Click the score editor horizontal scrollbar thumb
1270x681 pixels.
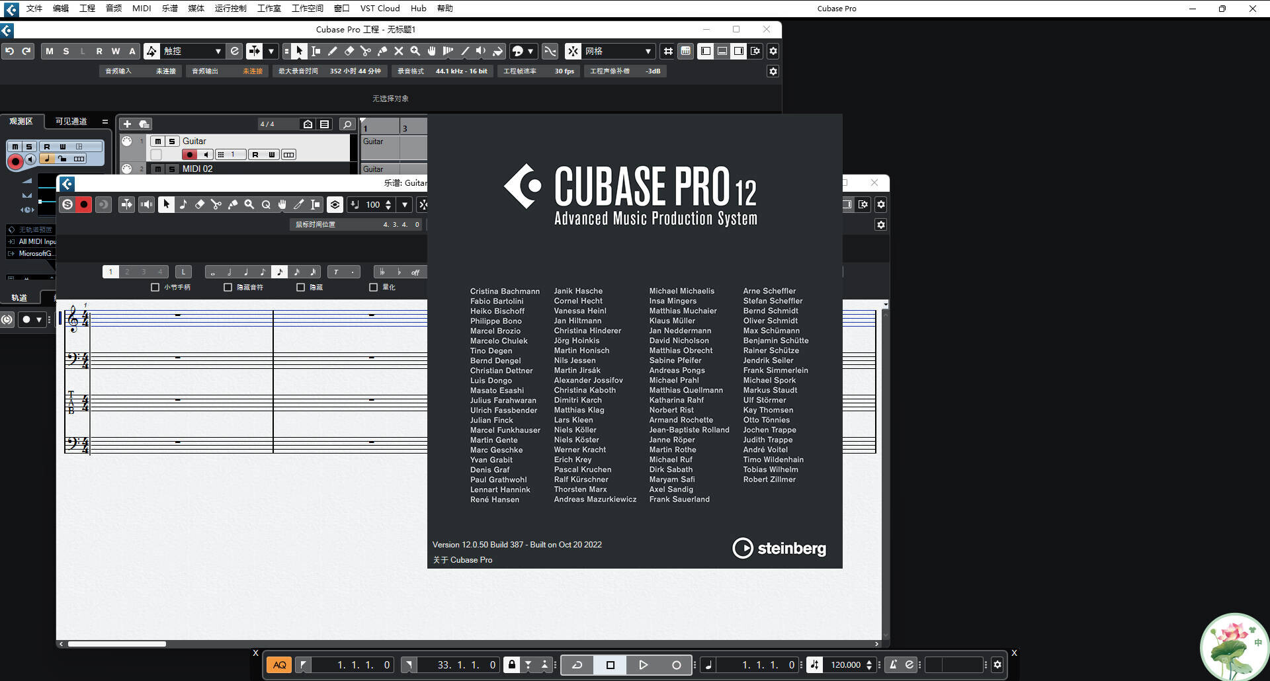pos(117,644)
